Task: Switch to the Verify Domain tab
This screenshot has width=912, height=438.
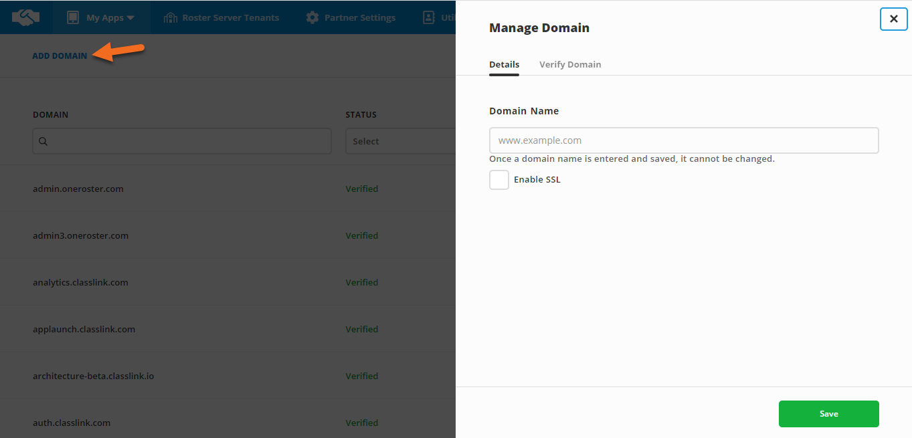Action: (x=570, y=65)
